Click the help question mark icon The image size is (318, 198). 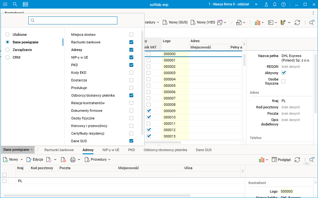[x=283, y=4]
